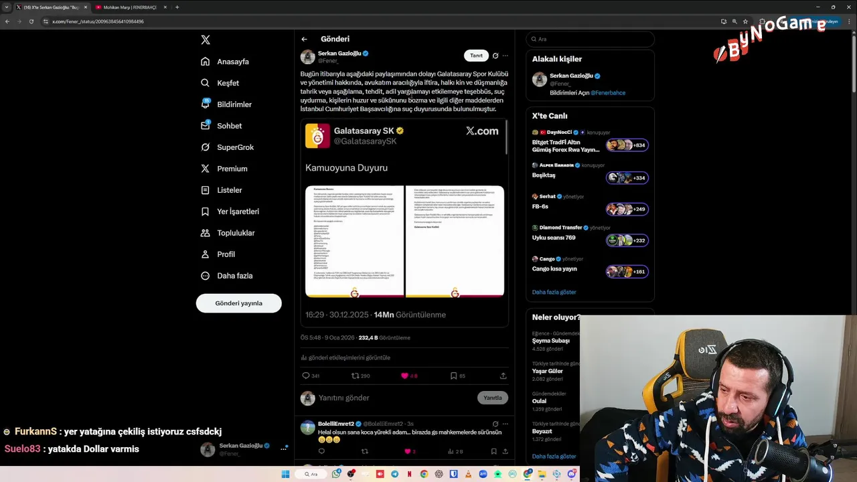Open Premium subscription page
The height and width of the screenshot is (482, 857).
[x=224, y=169]
